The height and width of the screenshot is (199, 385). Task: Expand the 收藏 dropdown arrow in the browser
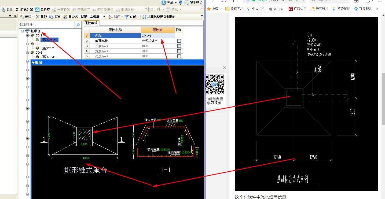click(x=222, y=9)
